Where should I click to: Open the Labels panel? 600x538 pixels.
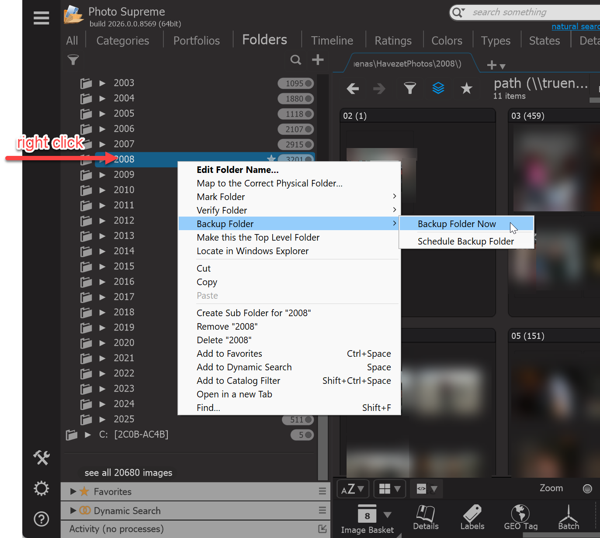click(472, 517)
